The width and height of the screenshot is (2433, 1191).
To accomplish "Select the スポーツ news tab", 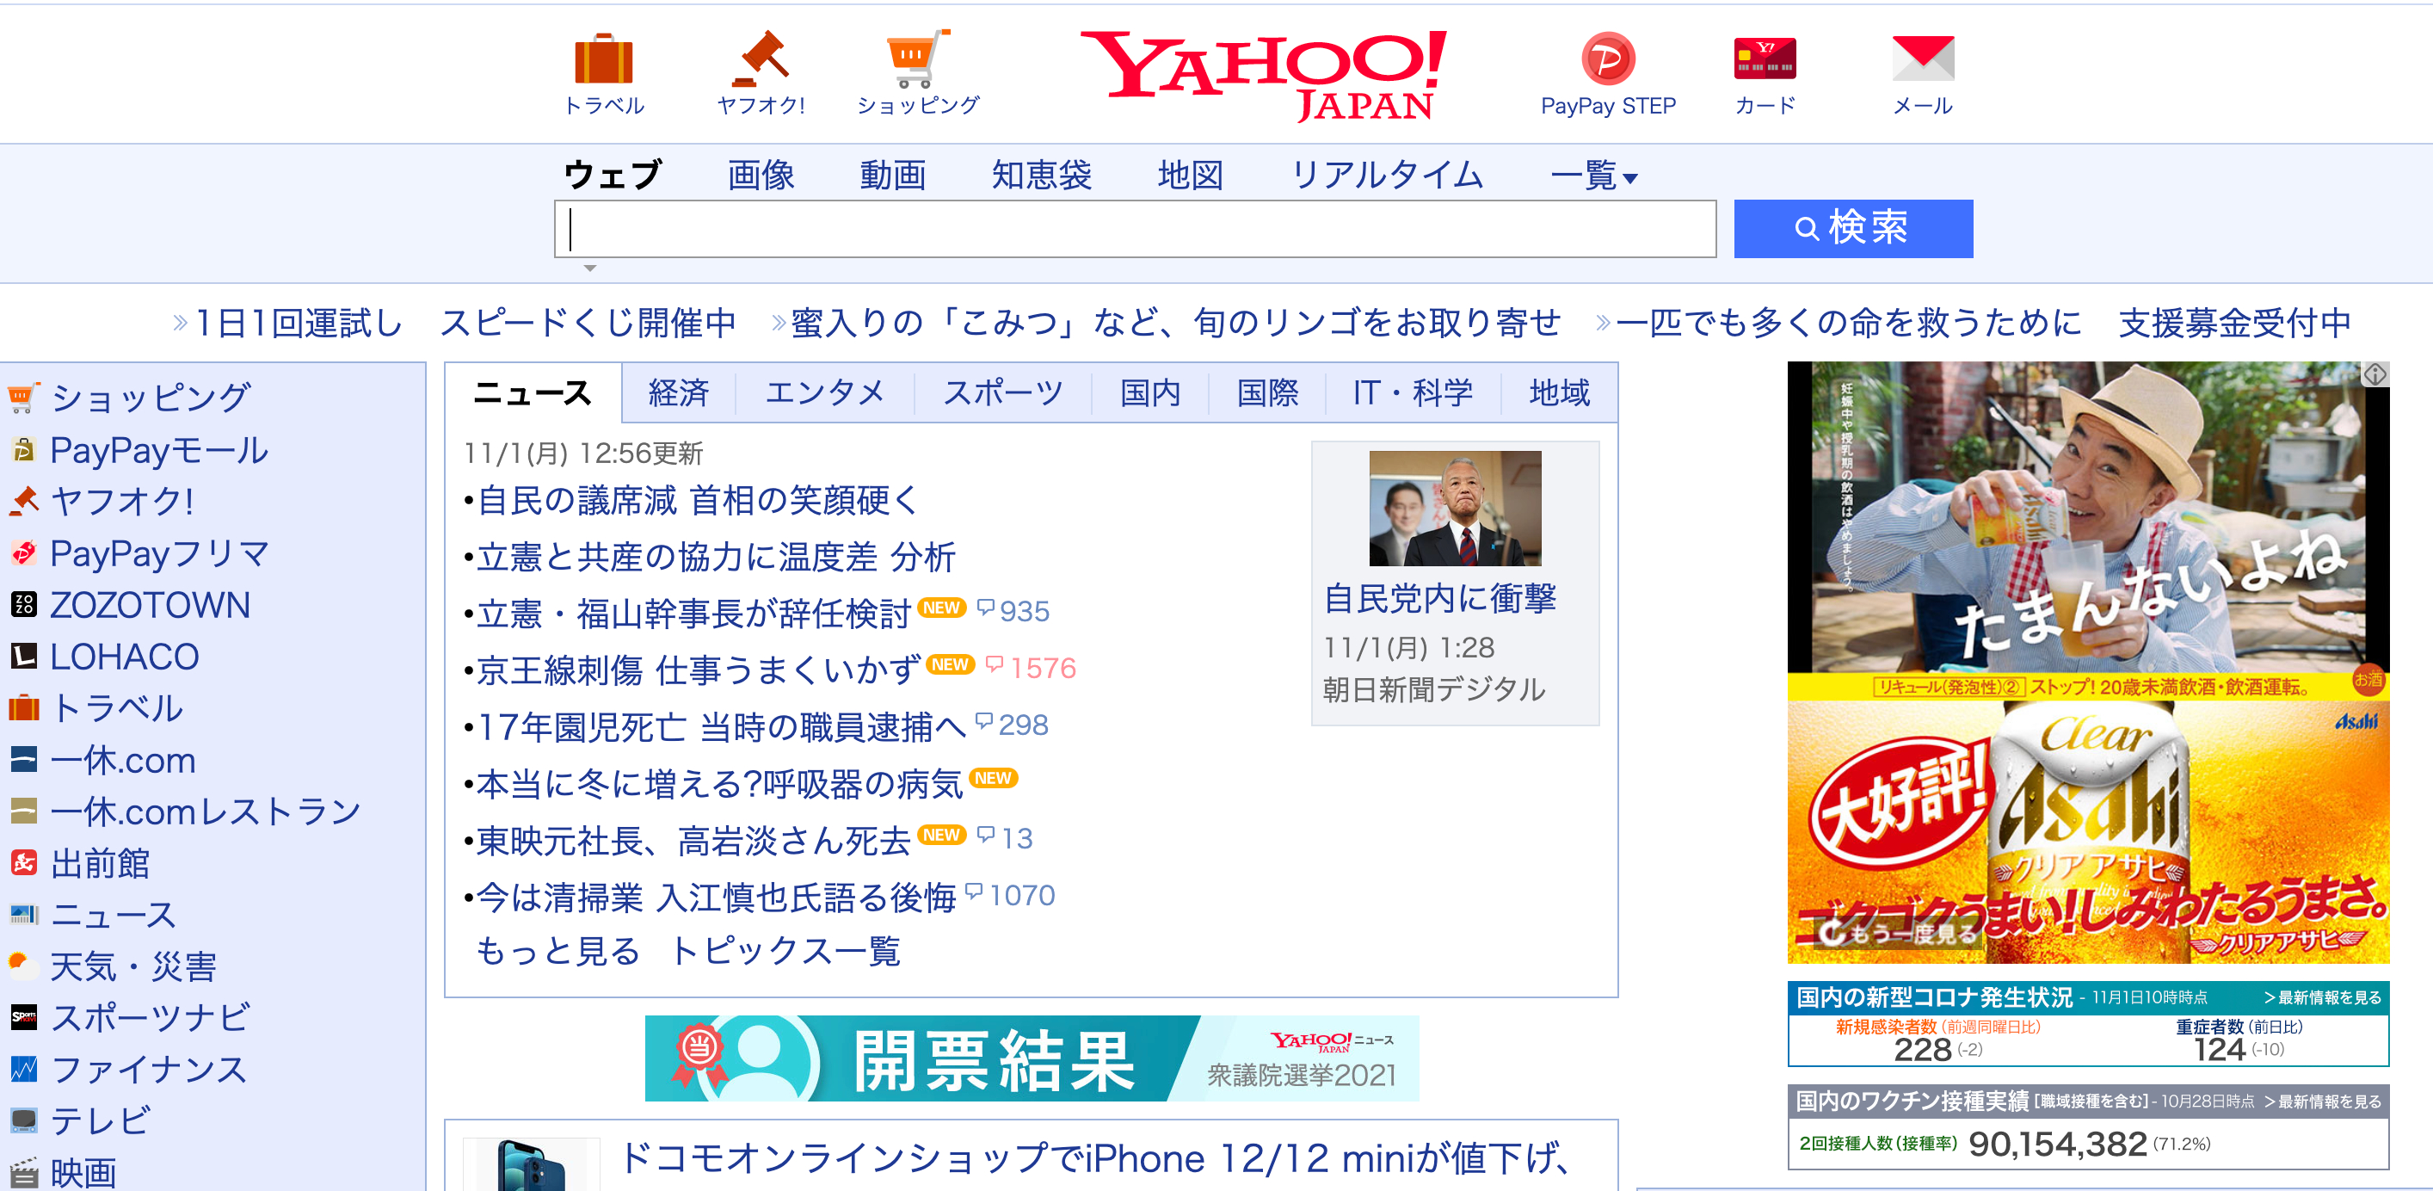I will (x=1002, y=393).
